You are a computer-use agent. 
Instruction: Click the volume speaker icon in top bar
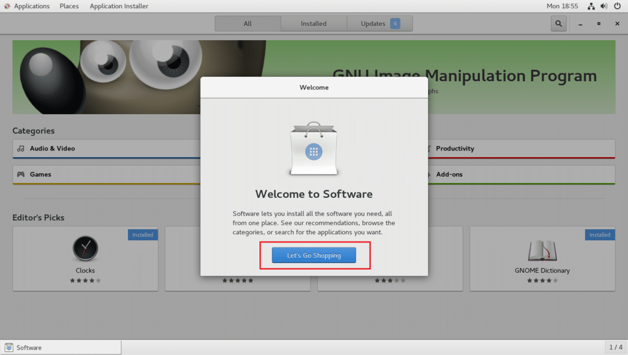[604, 6]
